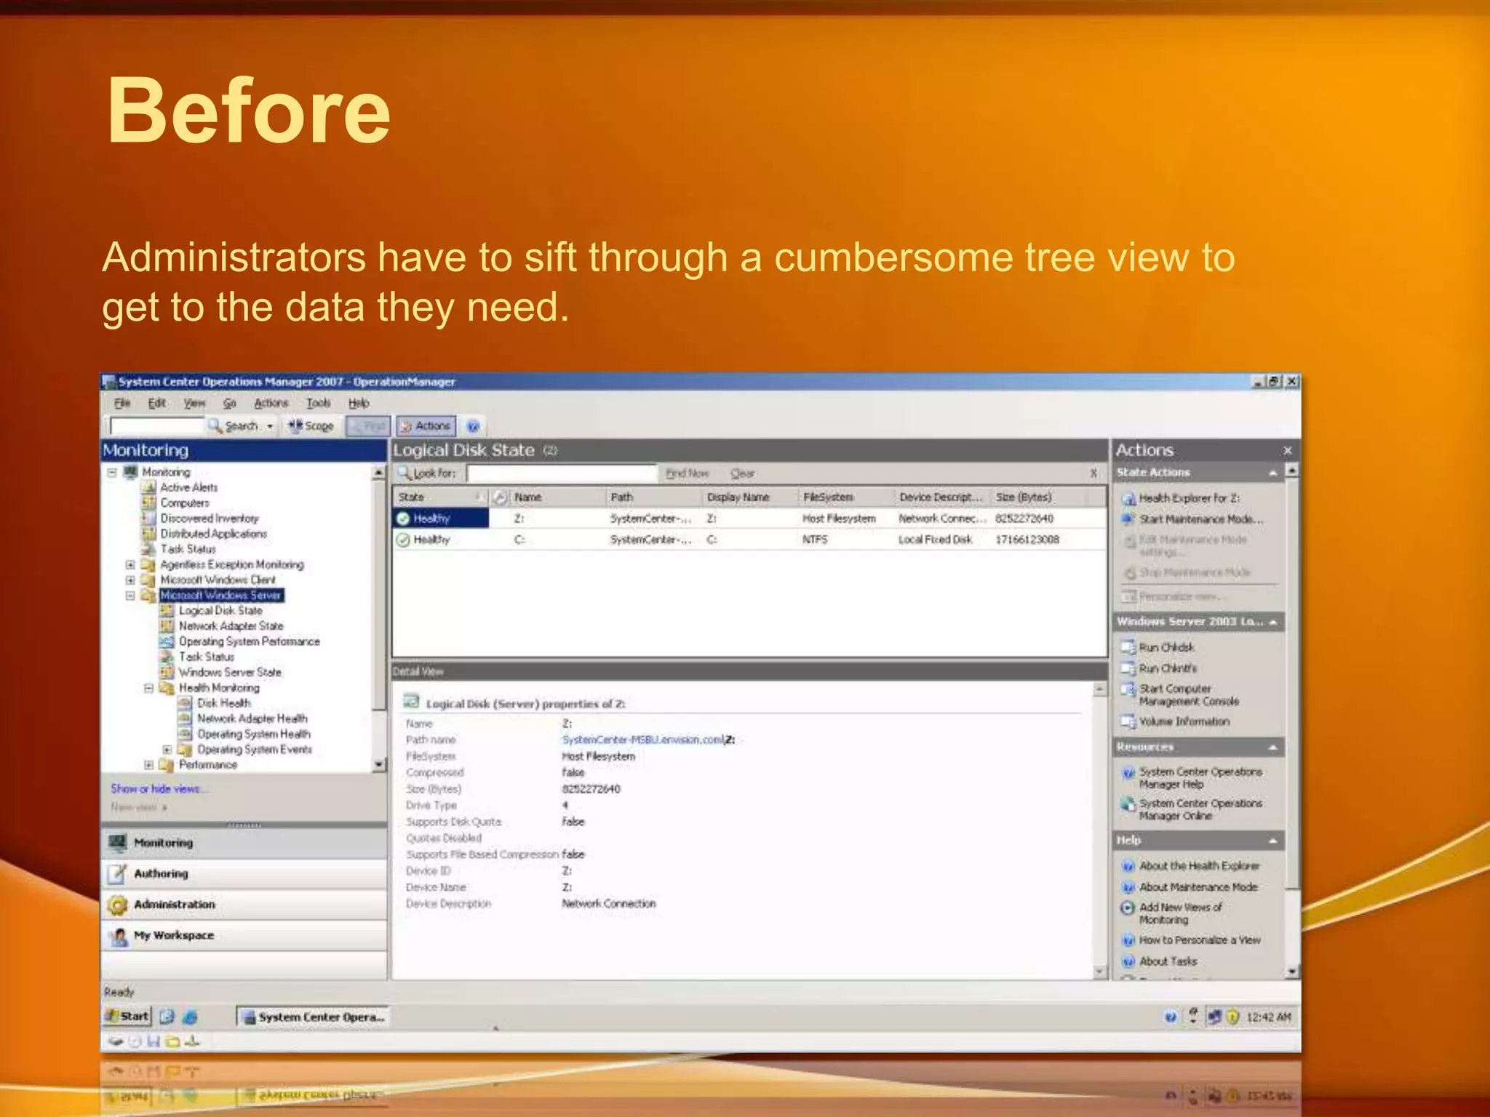Viewport: 1490px width, 1117px height.
Task: Click the Windows Start button
Action: (127, 1016)
